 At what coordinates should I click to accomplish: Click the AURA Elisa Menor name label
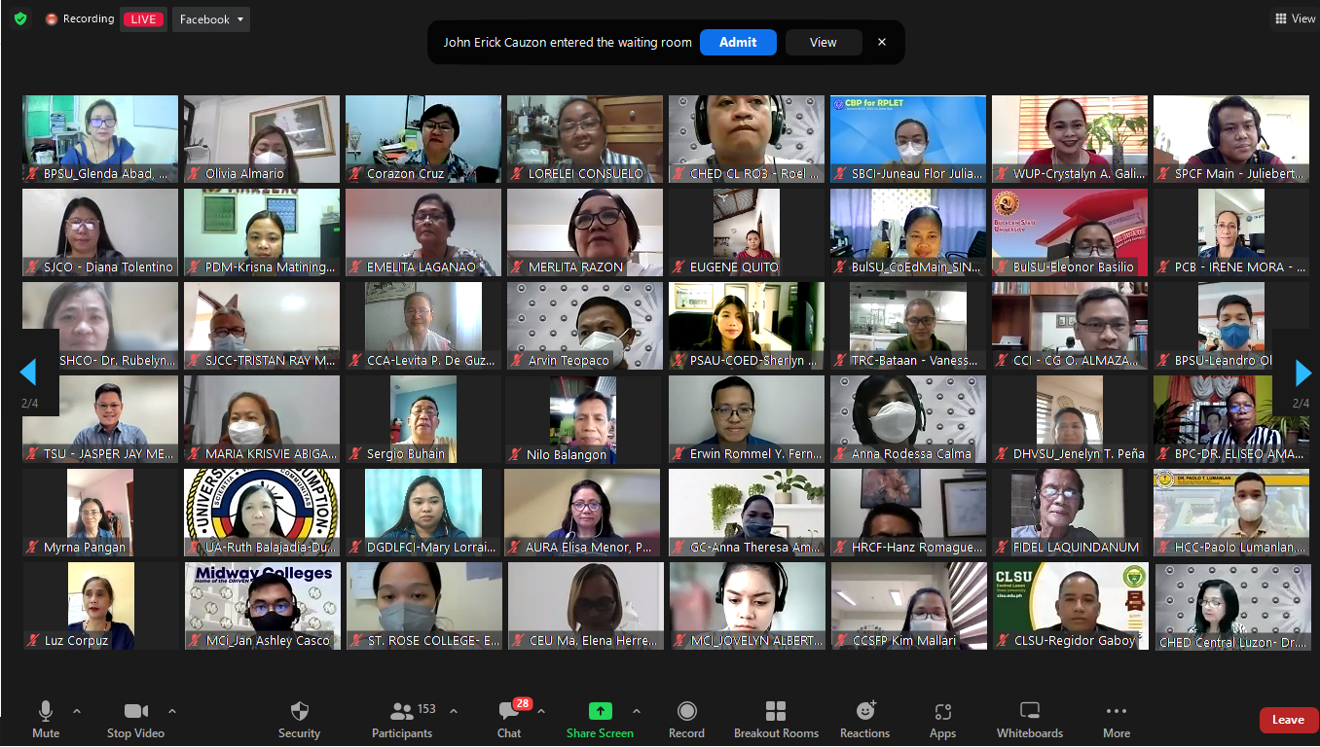[589, 548]
